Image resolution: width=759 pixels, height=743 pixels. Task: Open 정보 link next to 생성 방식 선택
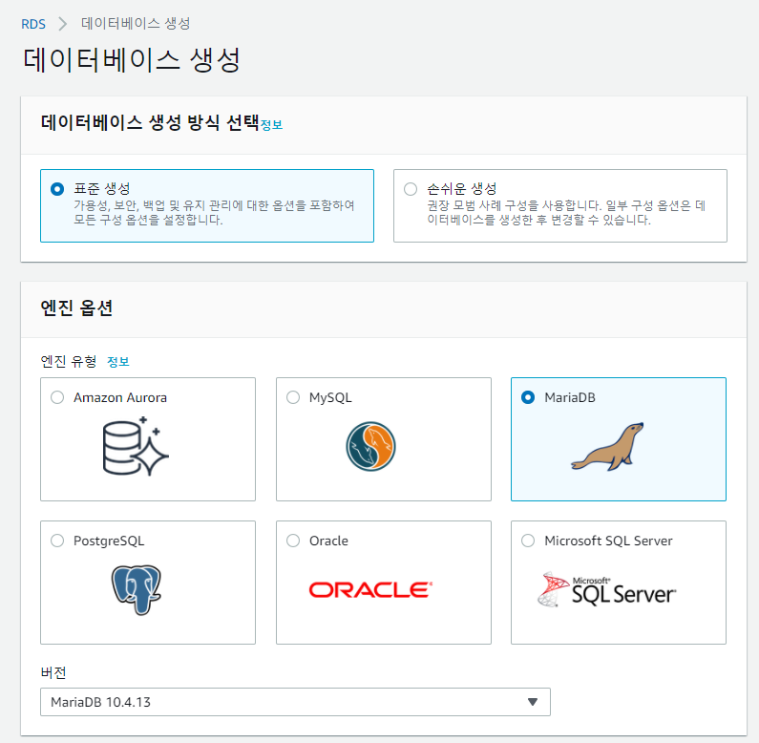(271, 125)
